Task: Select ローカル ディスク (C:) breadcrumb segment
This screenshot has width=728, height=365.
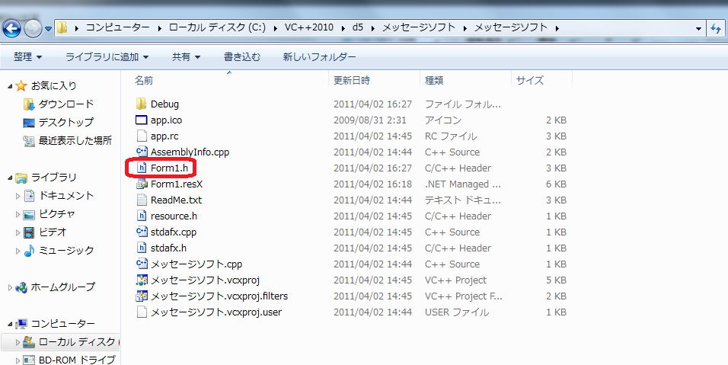Action: pyautogui.click(x=217, y=27)
